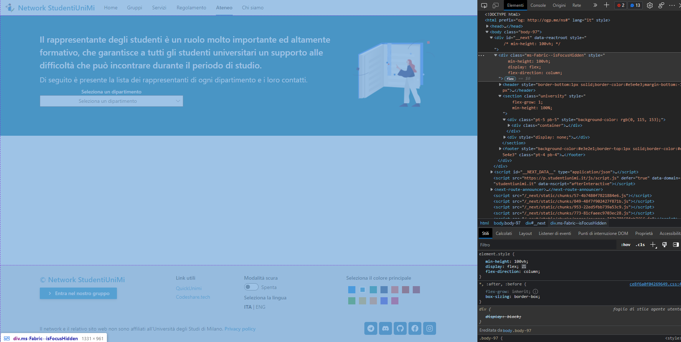Open the DevTools customize ellipsis menu
Screen dimensions: 681x342
point(672,5)
